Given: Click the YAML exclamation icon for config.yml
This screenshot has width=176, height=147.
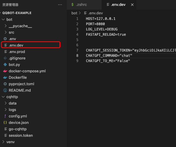Looking at the screenshot, I should pos(5,116).
